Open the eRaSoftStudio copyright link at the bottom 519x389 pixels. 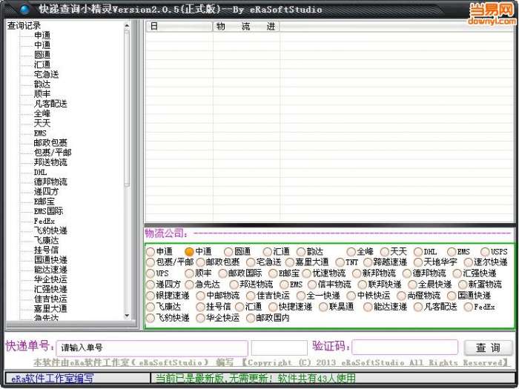click(271, 363)
